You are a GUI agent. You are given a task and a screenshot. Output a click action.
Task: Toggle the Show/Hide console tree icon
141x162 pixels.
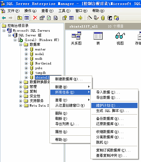pyautogui.click(x=27, y=18)
